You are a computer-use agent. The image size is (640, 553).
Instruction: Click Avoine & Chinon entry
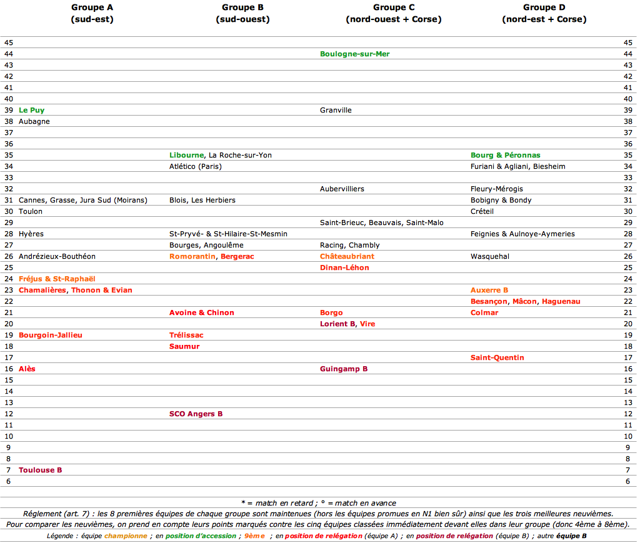point(202,312)
